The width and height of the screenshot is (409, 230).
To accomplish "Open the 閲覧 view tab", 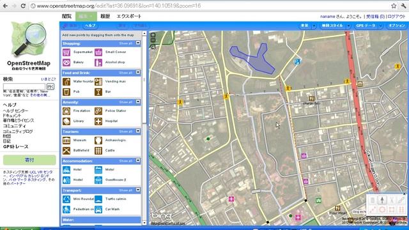I will click(66, 16).
